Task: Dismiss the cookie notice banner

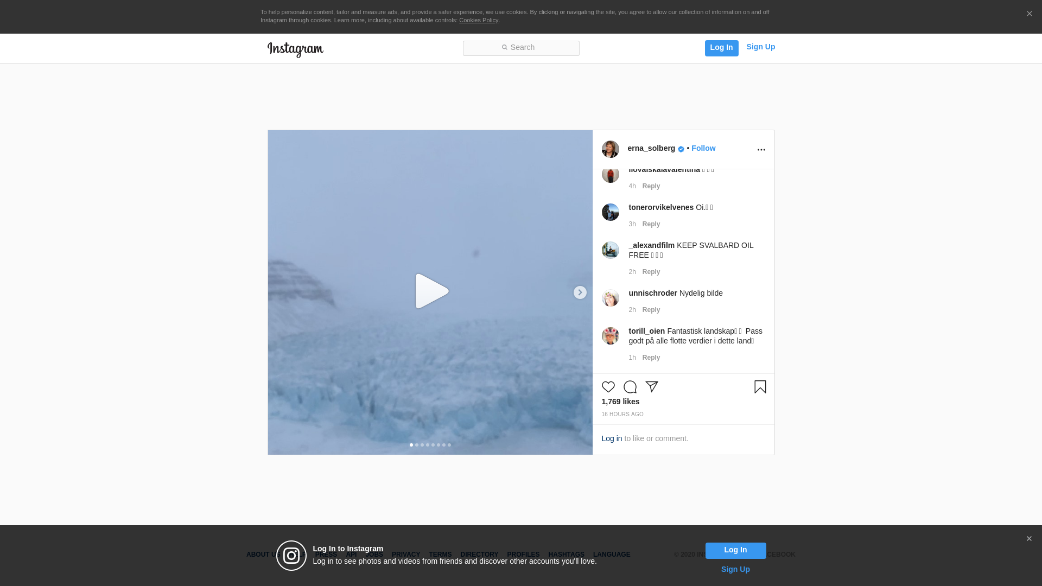Action: click(x=1029, y=14)
